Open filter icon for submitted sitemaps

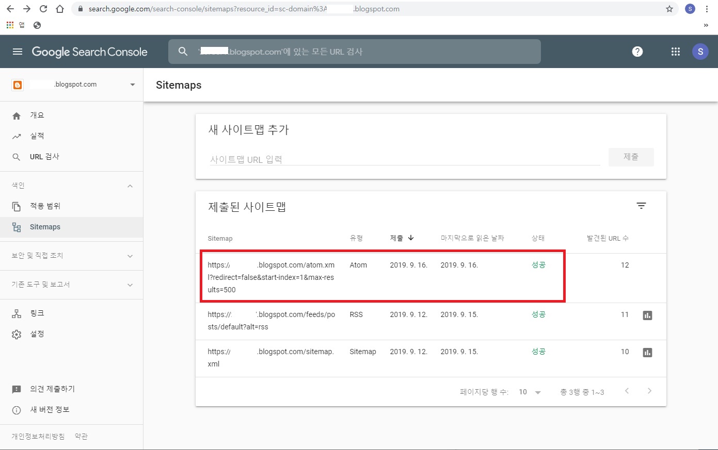coord(641,206)
